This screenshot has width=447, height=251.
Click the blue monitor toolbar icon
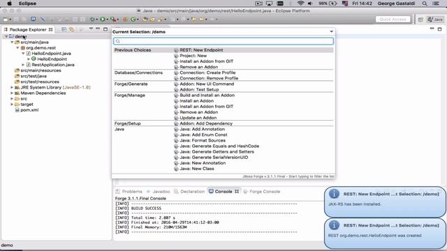tap(34, 19)
